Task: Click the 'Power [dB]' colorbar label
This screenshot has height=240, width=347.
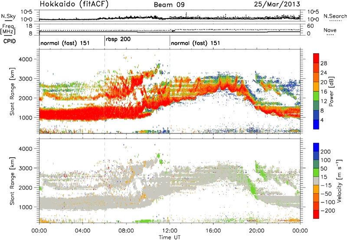Action: click(x=331, y=91)
